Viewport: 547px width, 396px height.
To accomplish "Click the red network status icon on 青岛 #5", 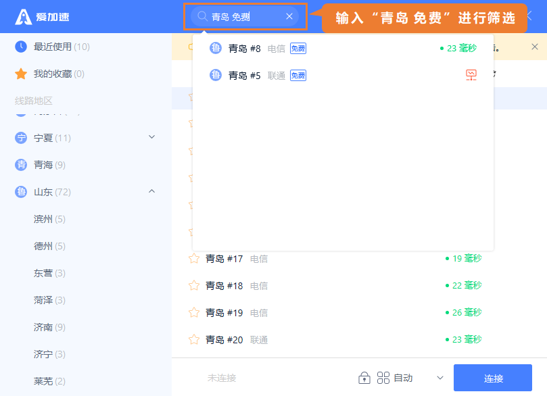I will [x=471, y=75].
